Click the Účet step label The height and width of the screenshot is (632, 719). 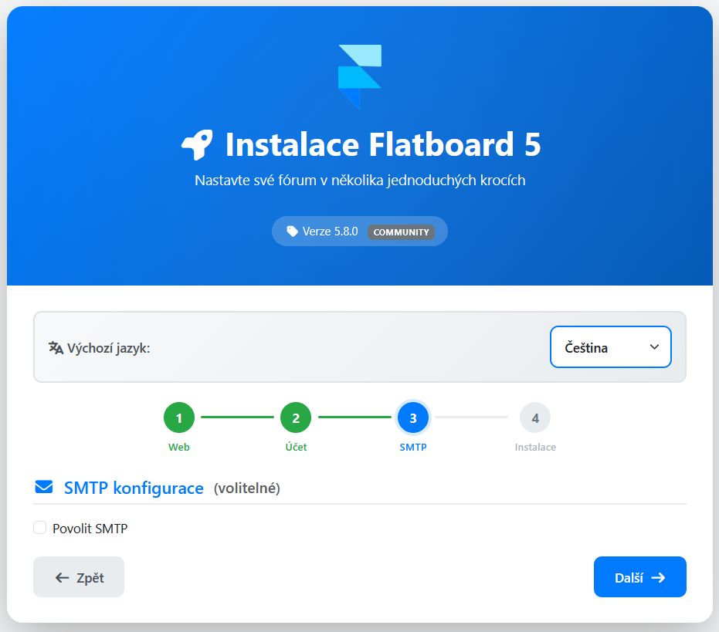pyautogui.click(x=296, y=447)
